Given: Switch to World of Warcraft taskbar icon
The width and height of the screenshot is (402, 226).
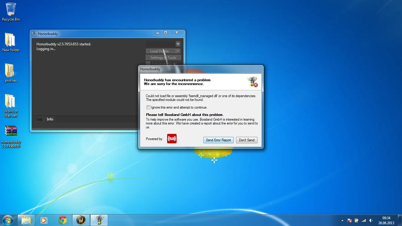Looking at the screenshot, I should 81,220.
